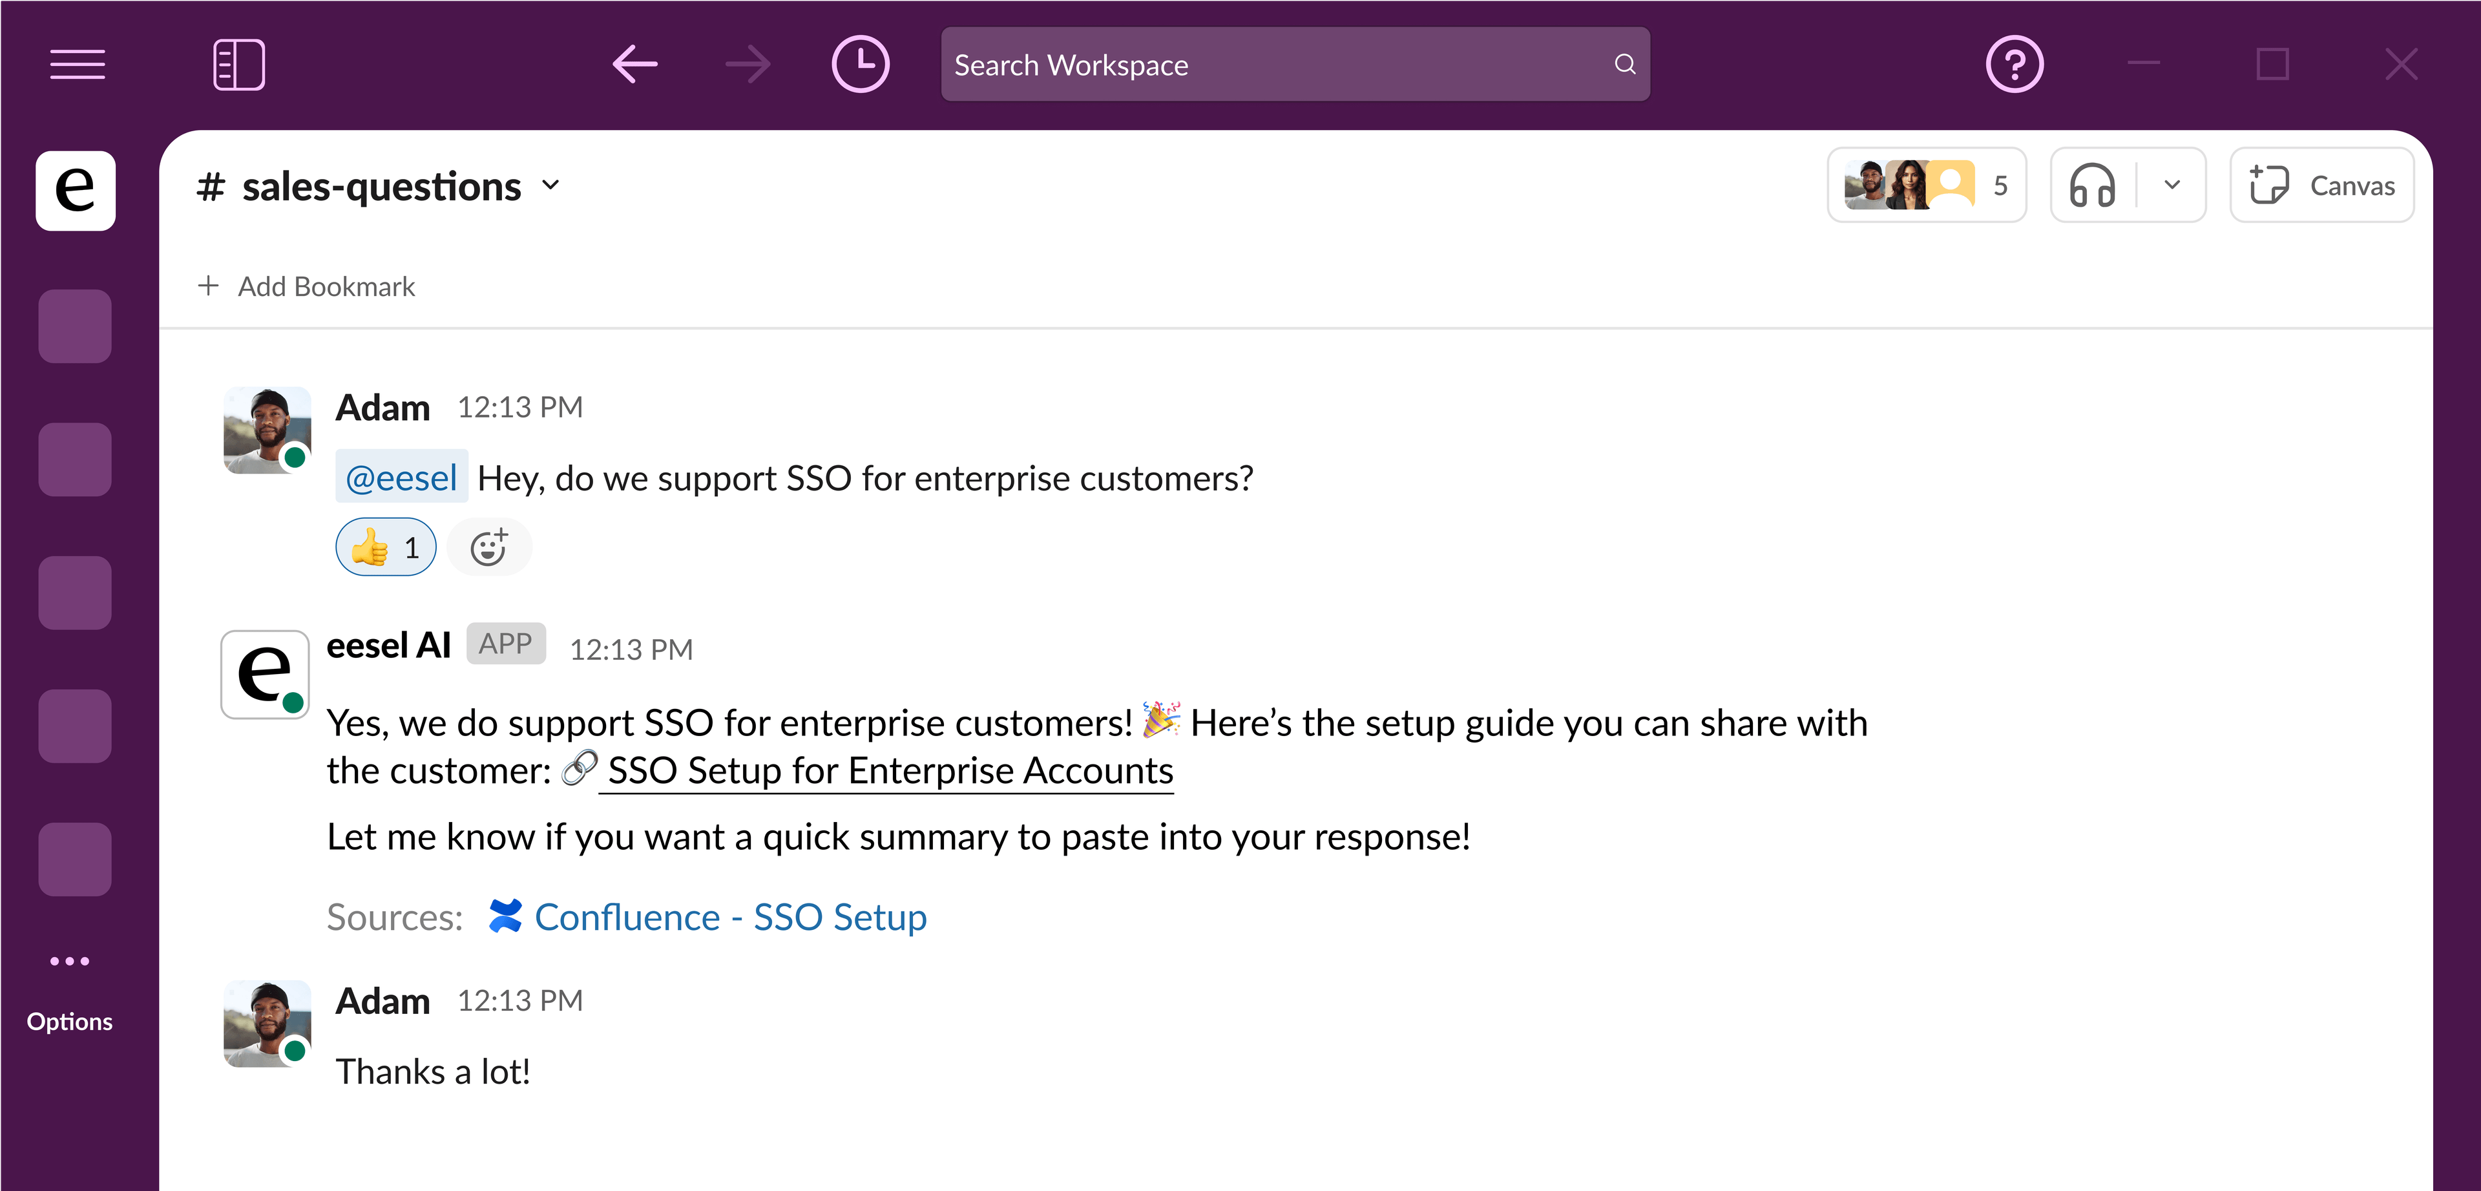Open Adam's avatar on the SSO question
Image resolution: width=2481 pixels, height=1191 pixels.
coord(267,431)
